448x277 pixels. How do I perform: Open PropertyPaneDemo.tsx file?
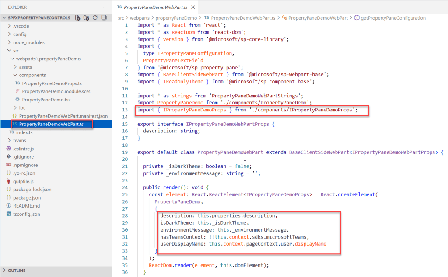(46, 100)
